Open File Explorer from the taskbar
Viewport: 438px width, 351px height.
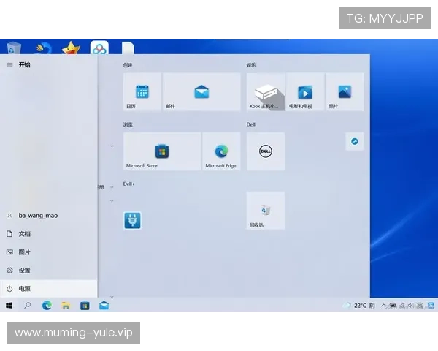[x=66, y=306]
